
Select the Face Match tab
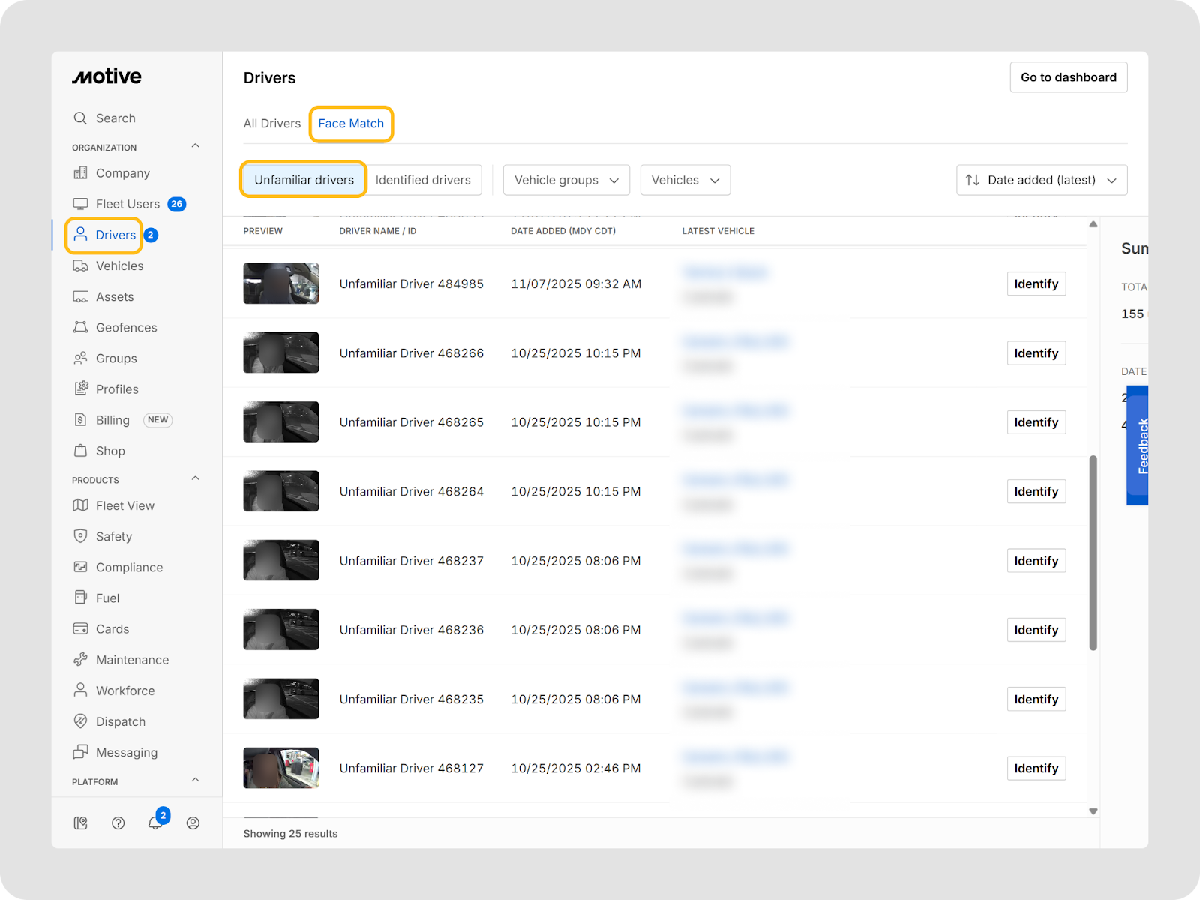pyautogui.click(x=351, y=124)
